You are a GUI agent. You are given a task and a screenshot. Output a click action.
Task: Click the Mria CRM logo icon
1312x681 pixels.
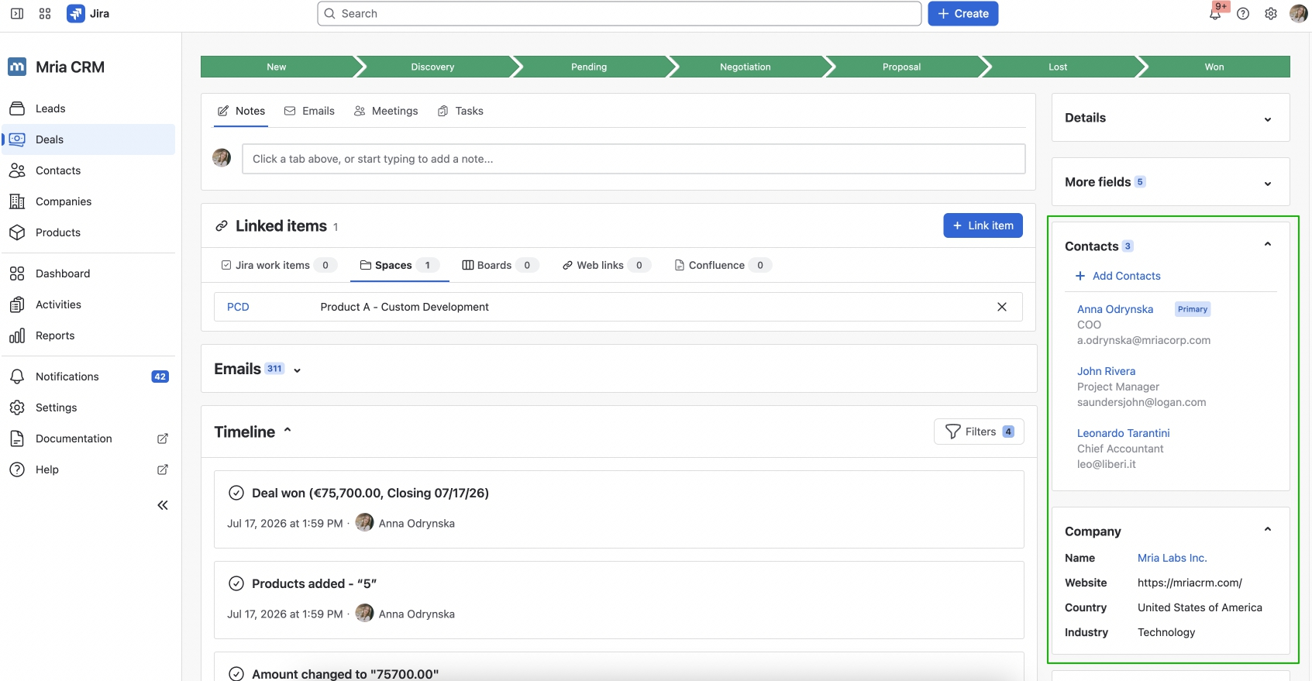pyautogui.click(x=17, y=67)
